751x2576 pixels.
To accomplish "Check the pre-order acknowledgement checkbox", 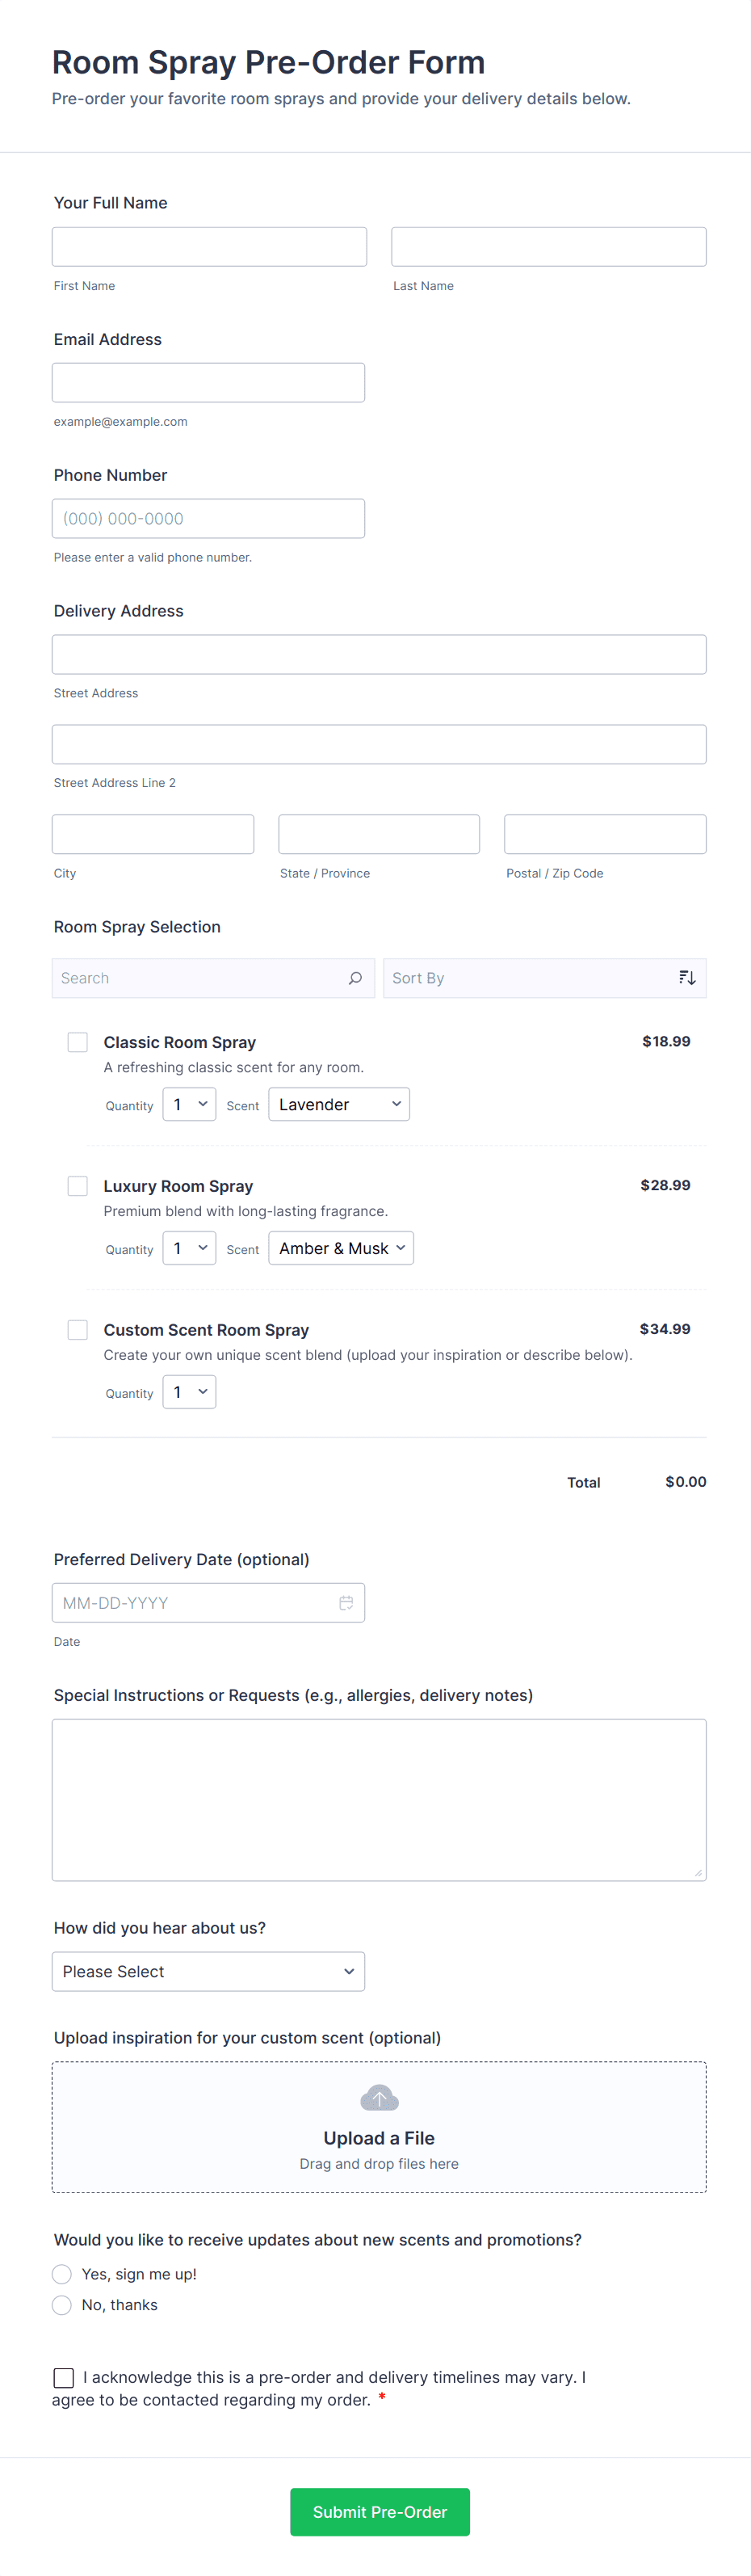I will click(64, 2377).
